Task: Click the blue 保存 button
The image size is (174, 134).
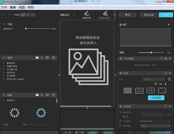Action: pos(166,15)
